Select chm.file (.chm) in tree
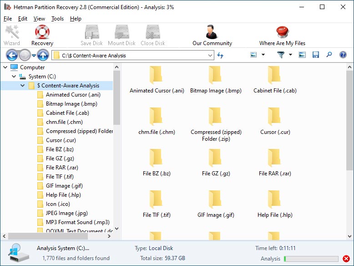The image size is (354, 266). click(x=64, y=122)
